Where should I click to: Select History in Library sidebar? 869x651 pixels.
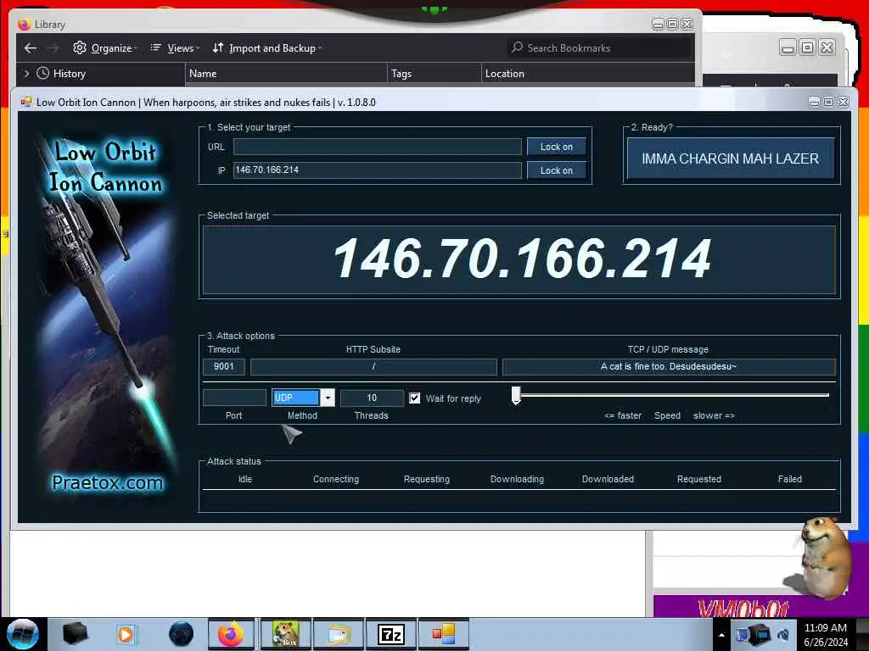tap(61, 73)
